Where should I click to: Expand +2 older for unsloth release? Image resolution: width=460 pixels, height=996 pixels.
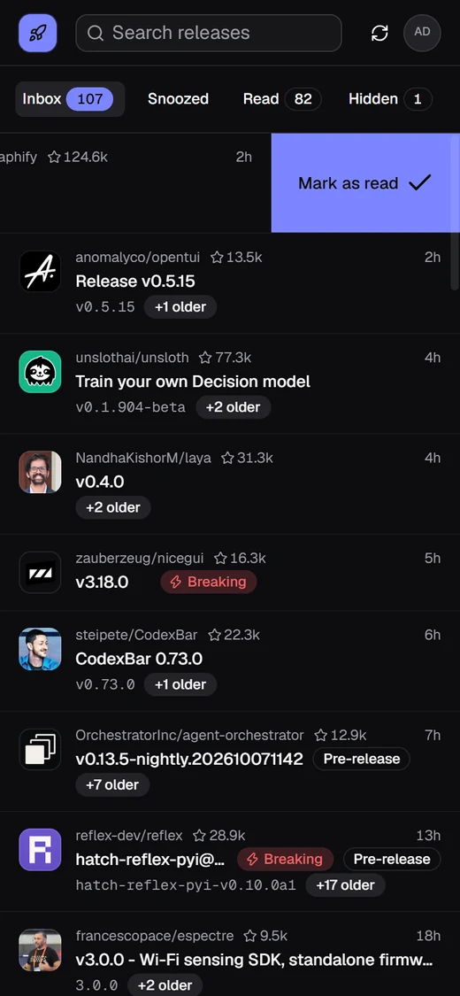pos(233,407)
